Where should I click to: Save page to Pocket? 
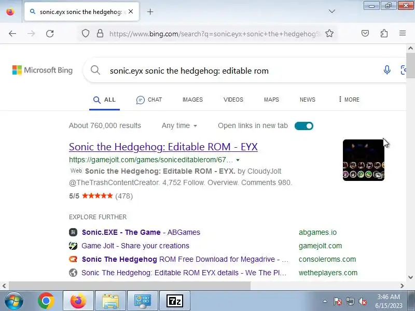point(365,33)
